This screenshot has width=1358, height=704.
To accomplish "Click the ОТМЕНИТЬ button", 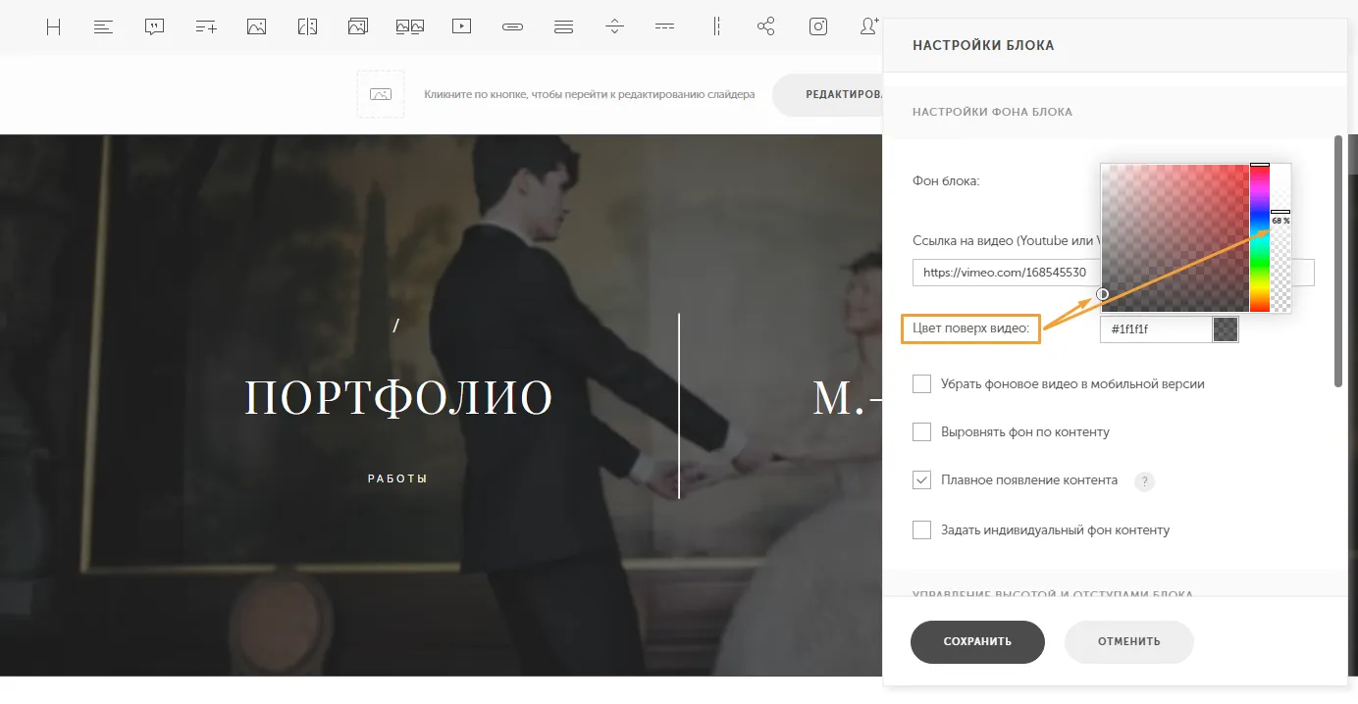I will click(x=1129, y=642).
